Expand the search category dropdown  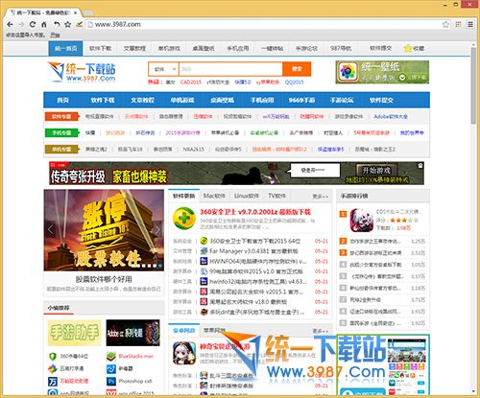click(x=163, y=69)
